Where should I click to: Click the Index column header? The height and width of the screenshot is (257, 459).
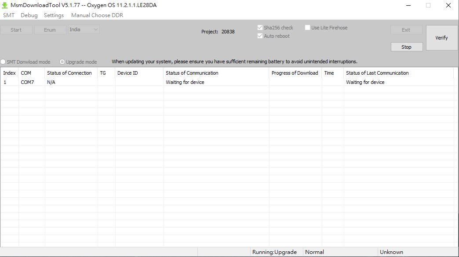click(9, 73)
